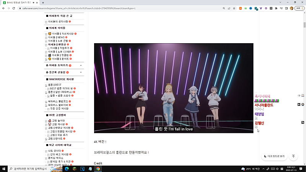Open 이세돌 | 자유게시판 board
The width and height of the screenshot is (306, 172).
coord(63,34)
